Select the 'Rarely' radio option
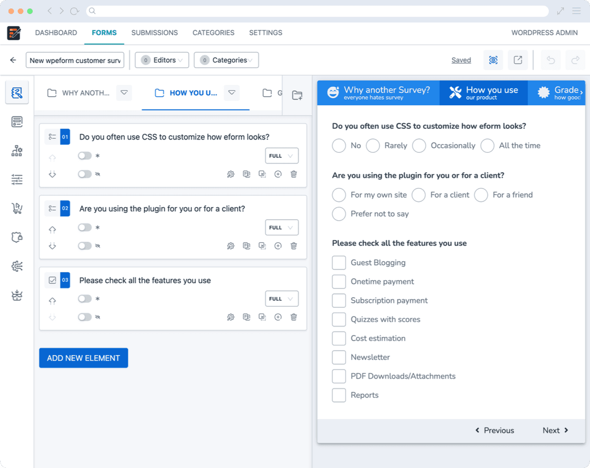 pyautogui.click(x=373, y=145)
